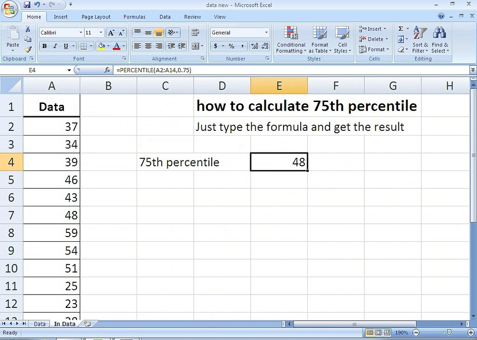This screenshot has width=477, height=340.
Task: Click the Insert cells button
Action: point(373,29)
